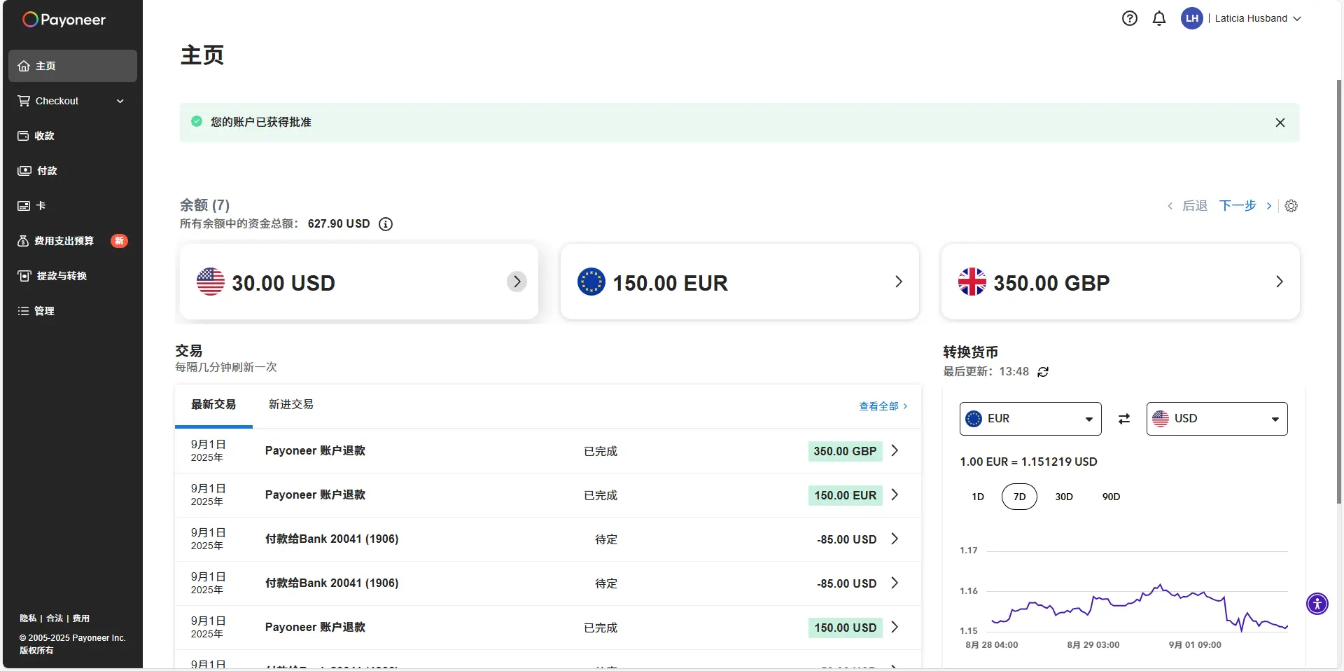This screenshot has height=671, width=1344.
Task: Click the page vertical scrollbar
Action: point(1339,291)
